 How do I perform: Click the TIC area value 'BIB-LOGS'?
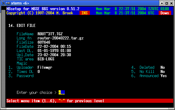point(46,59)
